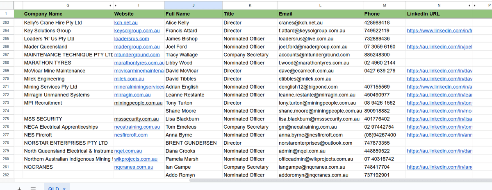Screen dimensions: 492x190
Task: Click left unhide arrow after column G
Action: tap(111, 5)
